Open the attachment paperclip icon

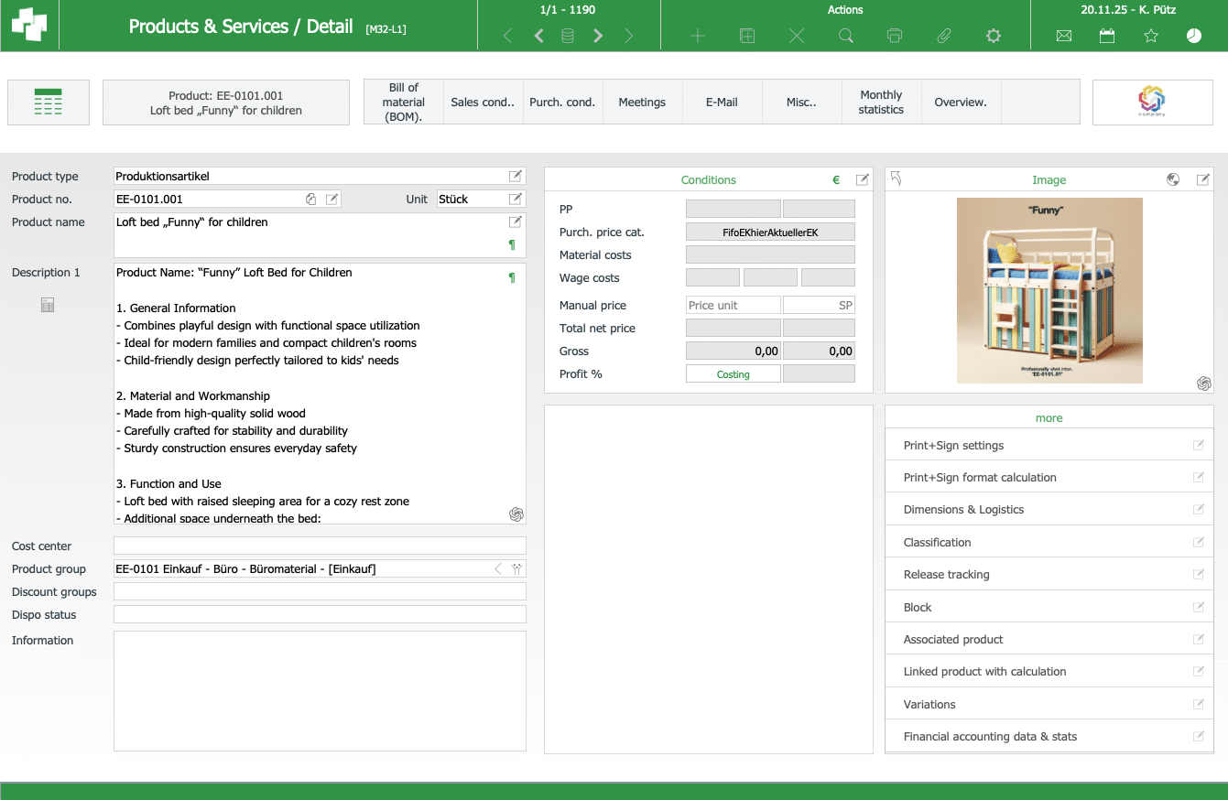pos(944,36)
